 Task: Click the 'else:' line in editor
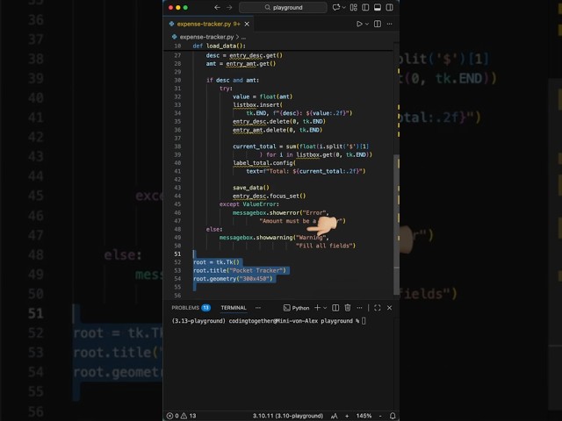click(214, 229)
